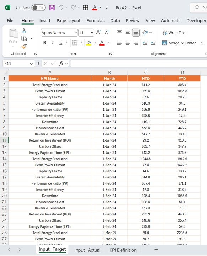
Task: Click the Copy icon
Action: click(x=24, y=38)
